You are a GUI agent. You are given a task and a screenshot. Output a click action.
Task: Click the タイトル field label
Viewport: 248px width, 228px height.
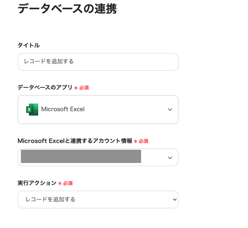point(29,45)
